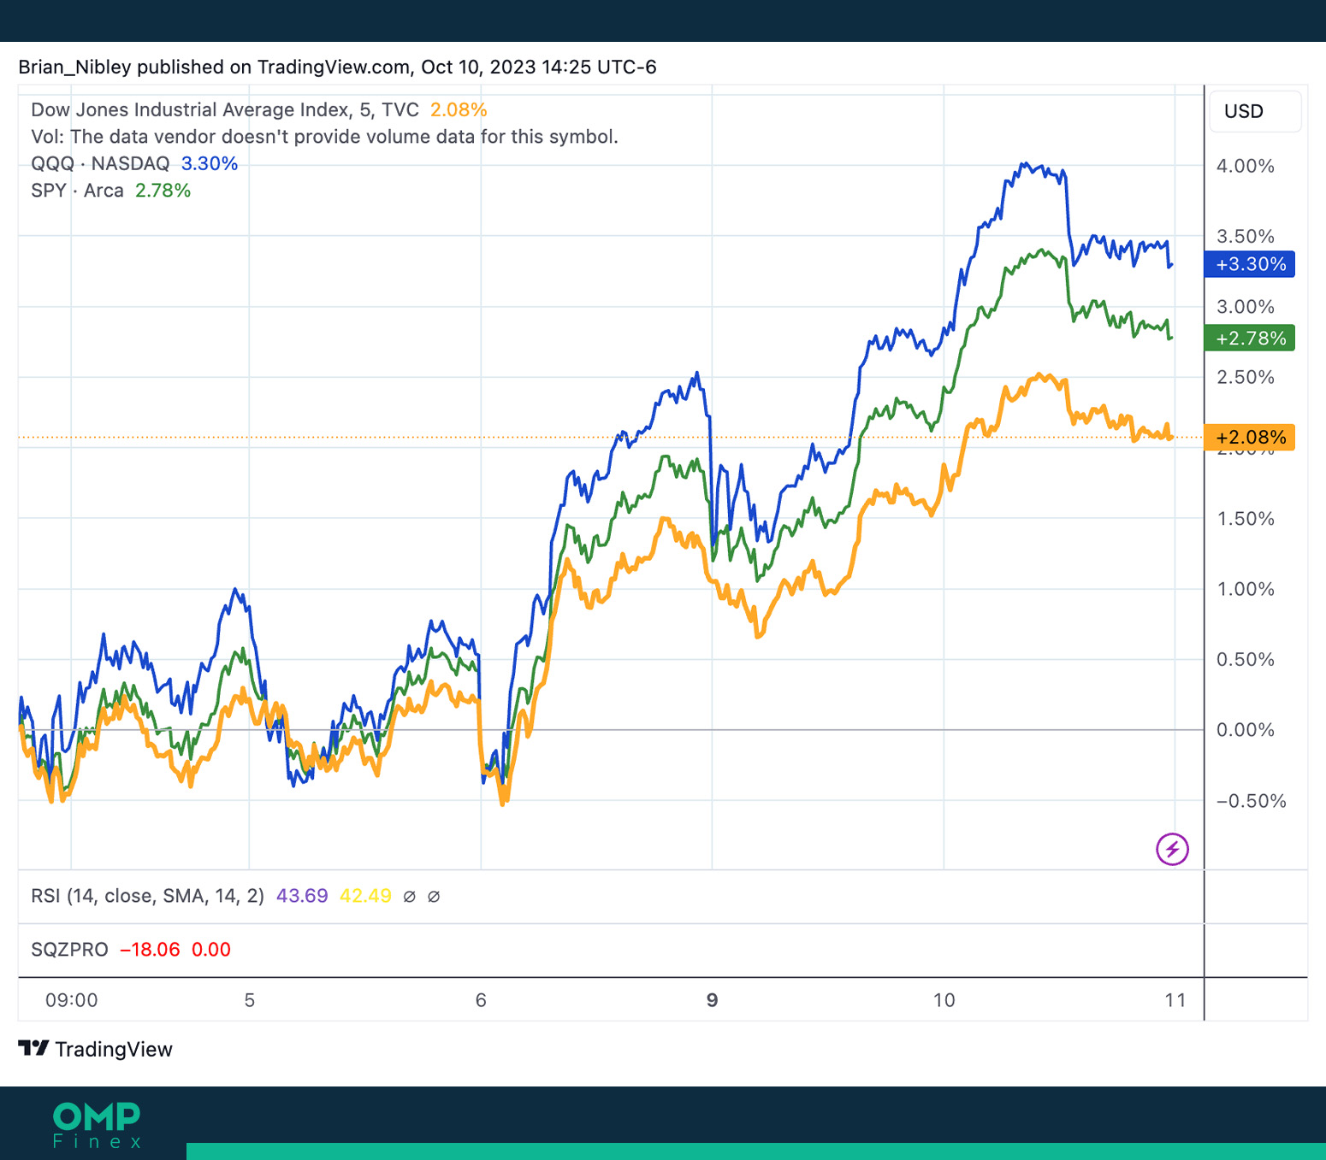Click the 4.00% price scale label

coord(1246,166)
